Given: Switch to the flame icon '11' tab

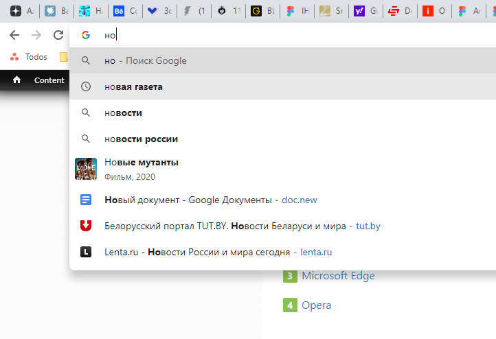Looking at the screenshot, I should pyautogui.click(x=228, y=12).
